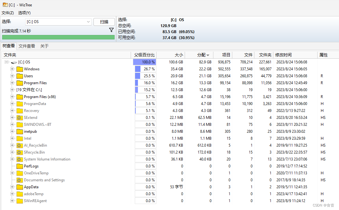Click the Program Files folder icon
Screen dimensions: 339x210
20,83
